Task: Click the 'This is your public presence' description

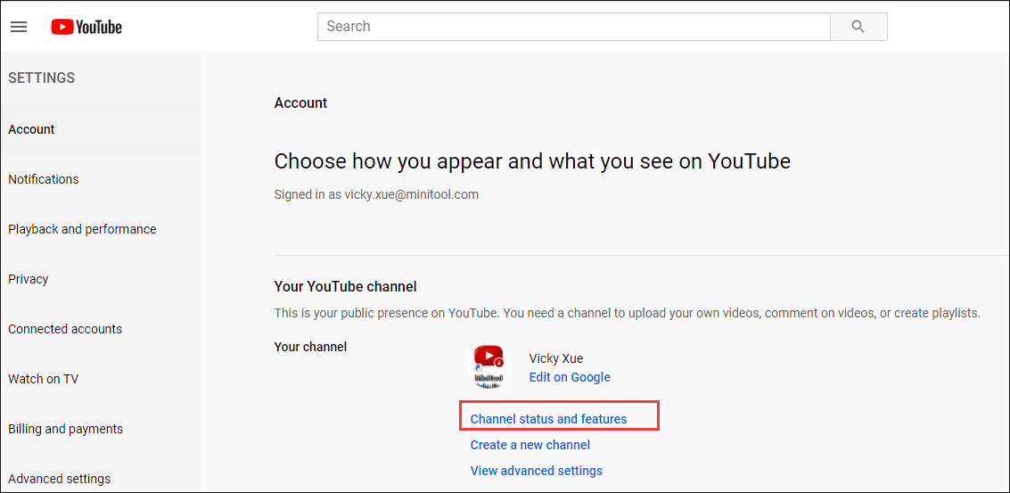Action: (627, 314)
